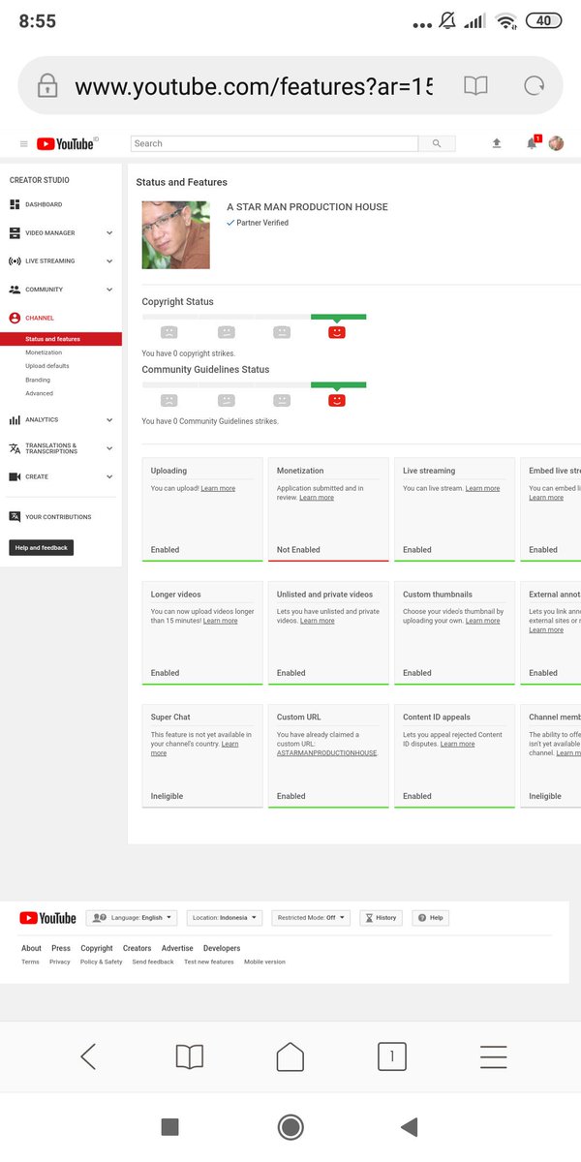Open the Restricted Mode: Off dropdown
The image size is (581, 1162).
tap(311, 917)
